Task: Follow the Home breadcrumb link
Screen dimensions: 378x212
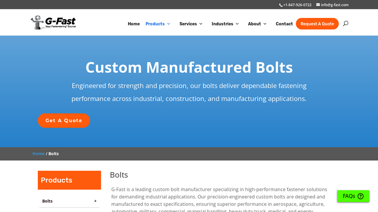Action: (x=39, y=154)
